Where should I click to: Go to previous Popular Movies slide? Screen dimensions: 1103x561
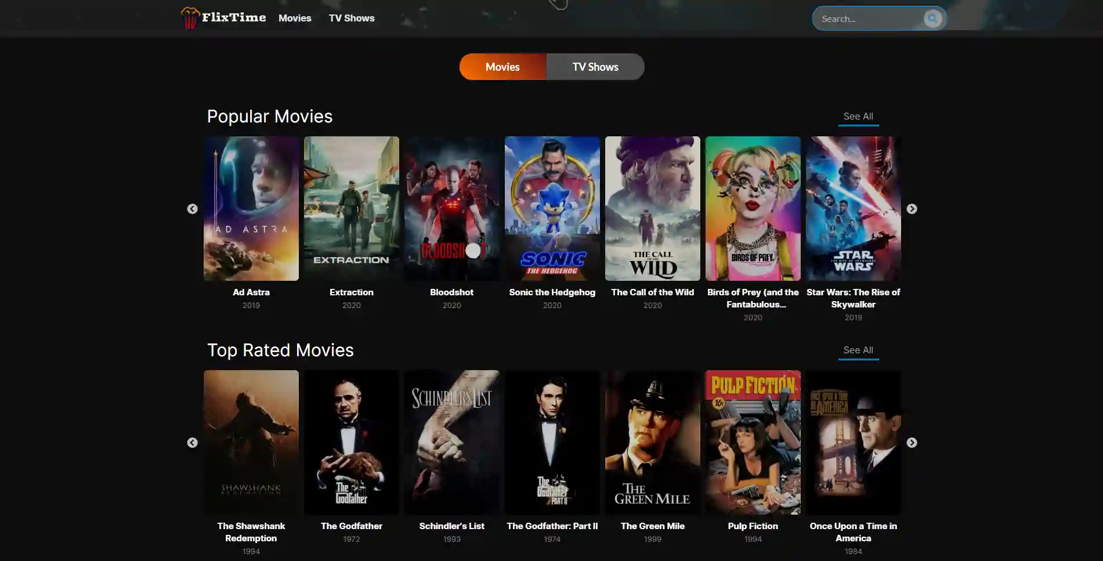tap(192, 209)
